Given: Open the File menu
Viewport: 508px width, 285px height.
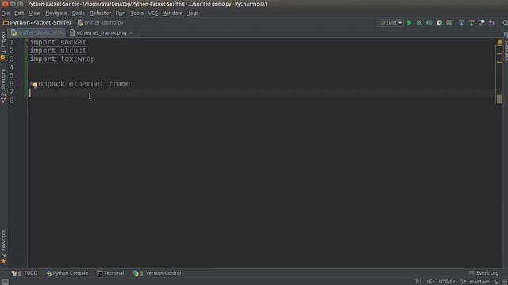Looking at the screenshot, I should pos(6,13).
